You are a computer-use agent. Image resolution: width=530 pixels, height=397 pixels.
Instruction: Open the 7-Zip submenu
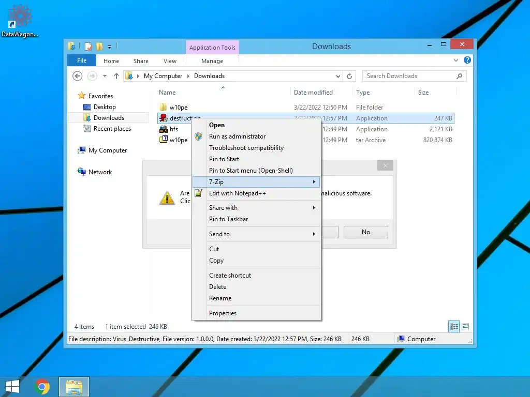(256, 182)
